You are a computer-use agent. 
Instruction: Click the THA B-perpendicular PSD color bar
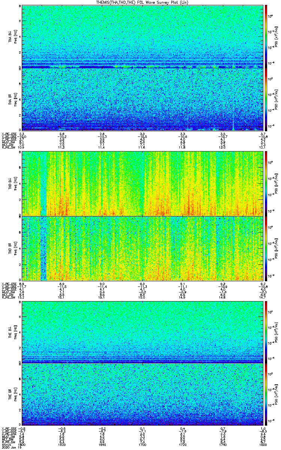(266, 36)
